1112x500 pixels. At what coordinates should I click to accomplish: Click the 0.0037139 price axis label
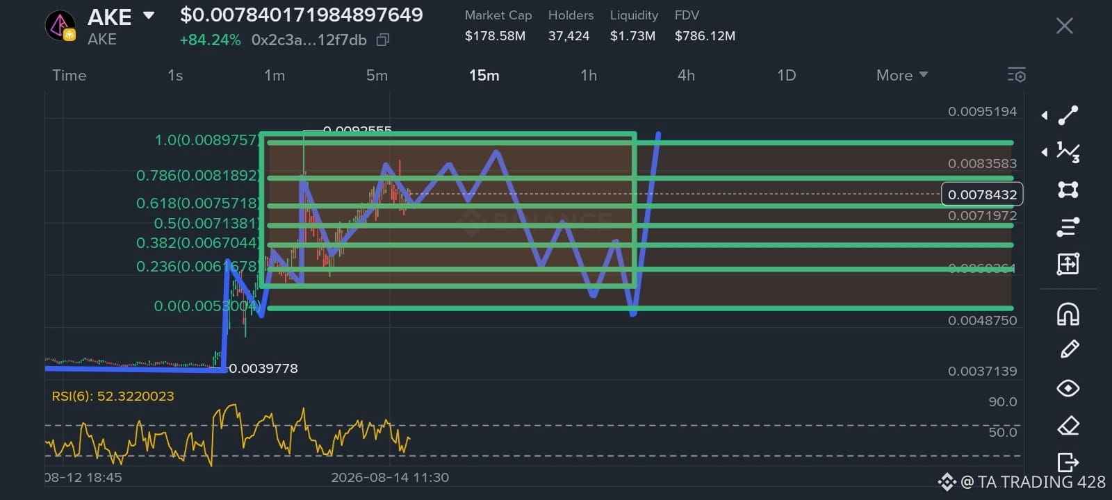pos(982,372)
